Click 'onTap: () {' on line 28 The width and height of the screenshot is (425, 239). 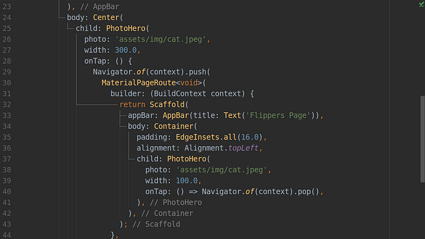[x=108, y=61]
